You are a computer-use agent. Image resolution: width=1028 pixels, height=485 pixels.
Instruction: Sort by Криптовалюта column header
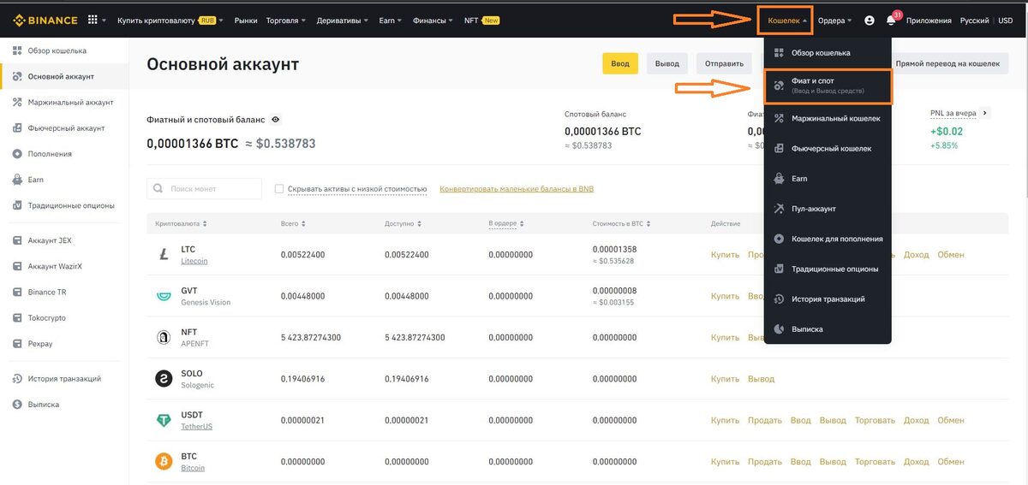tap(181, 223)
